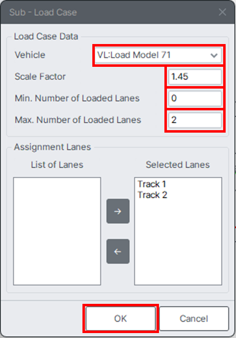Open the VL:Load Model 71 combo box

pyautogui.click(x=158, y=55)
